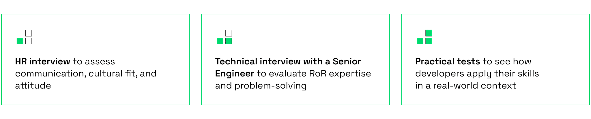Click the "in a real-world context" text line

(465, 86)
